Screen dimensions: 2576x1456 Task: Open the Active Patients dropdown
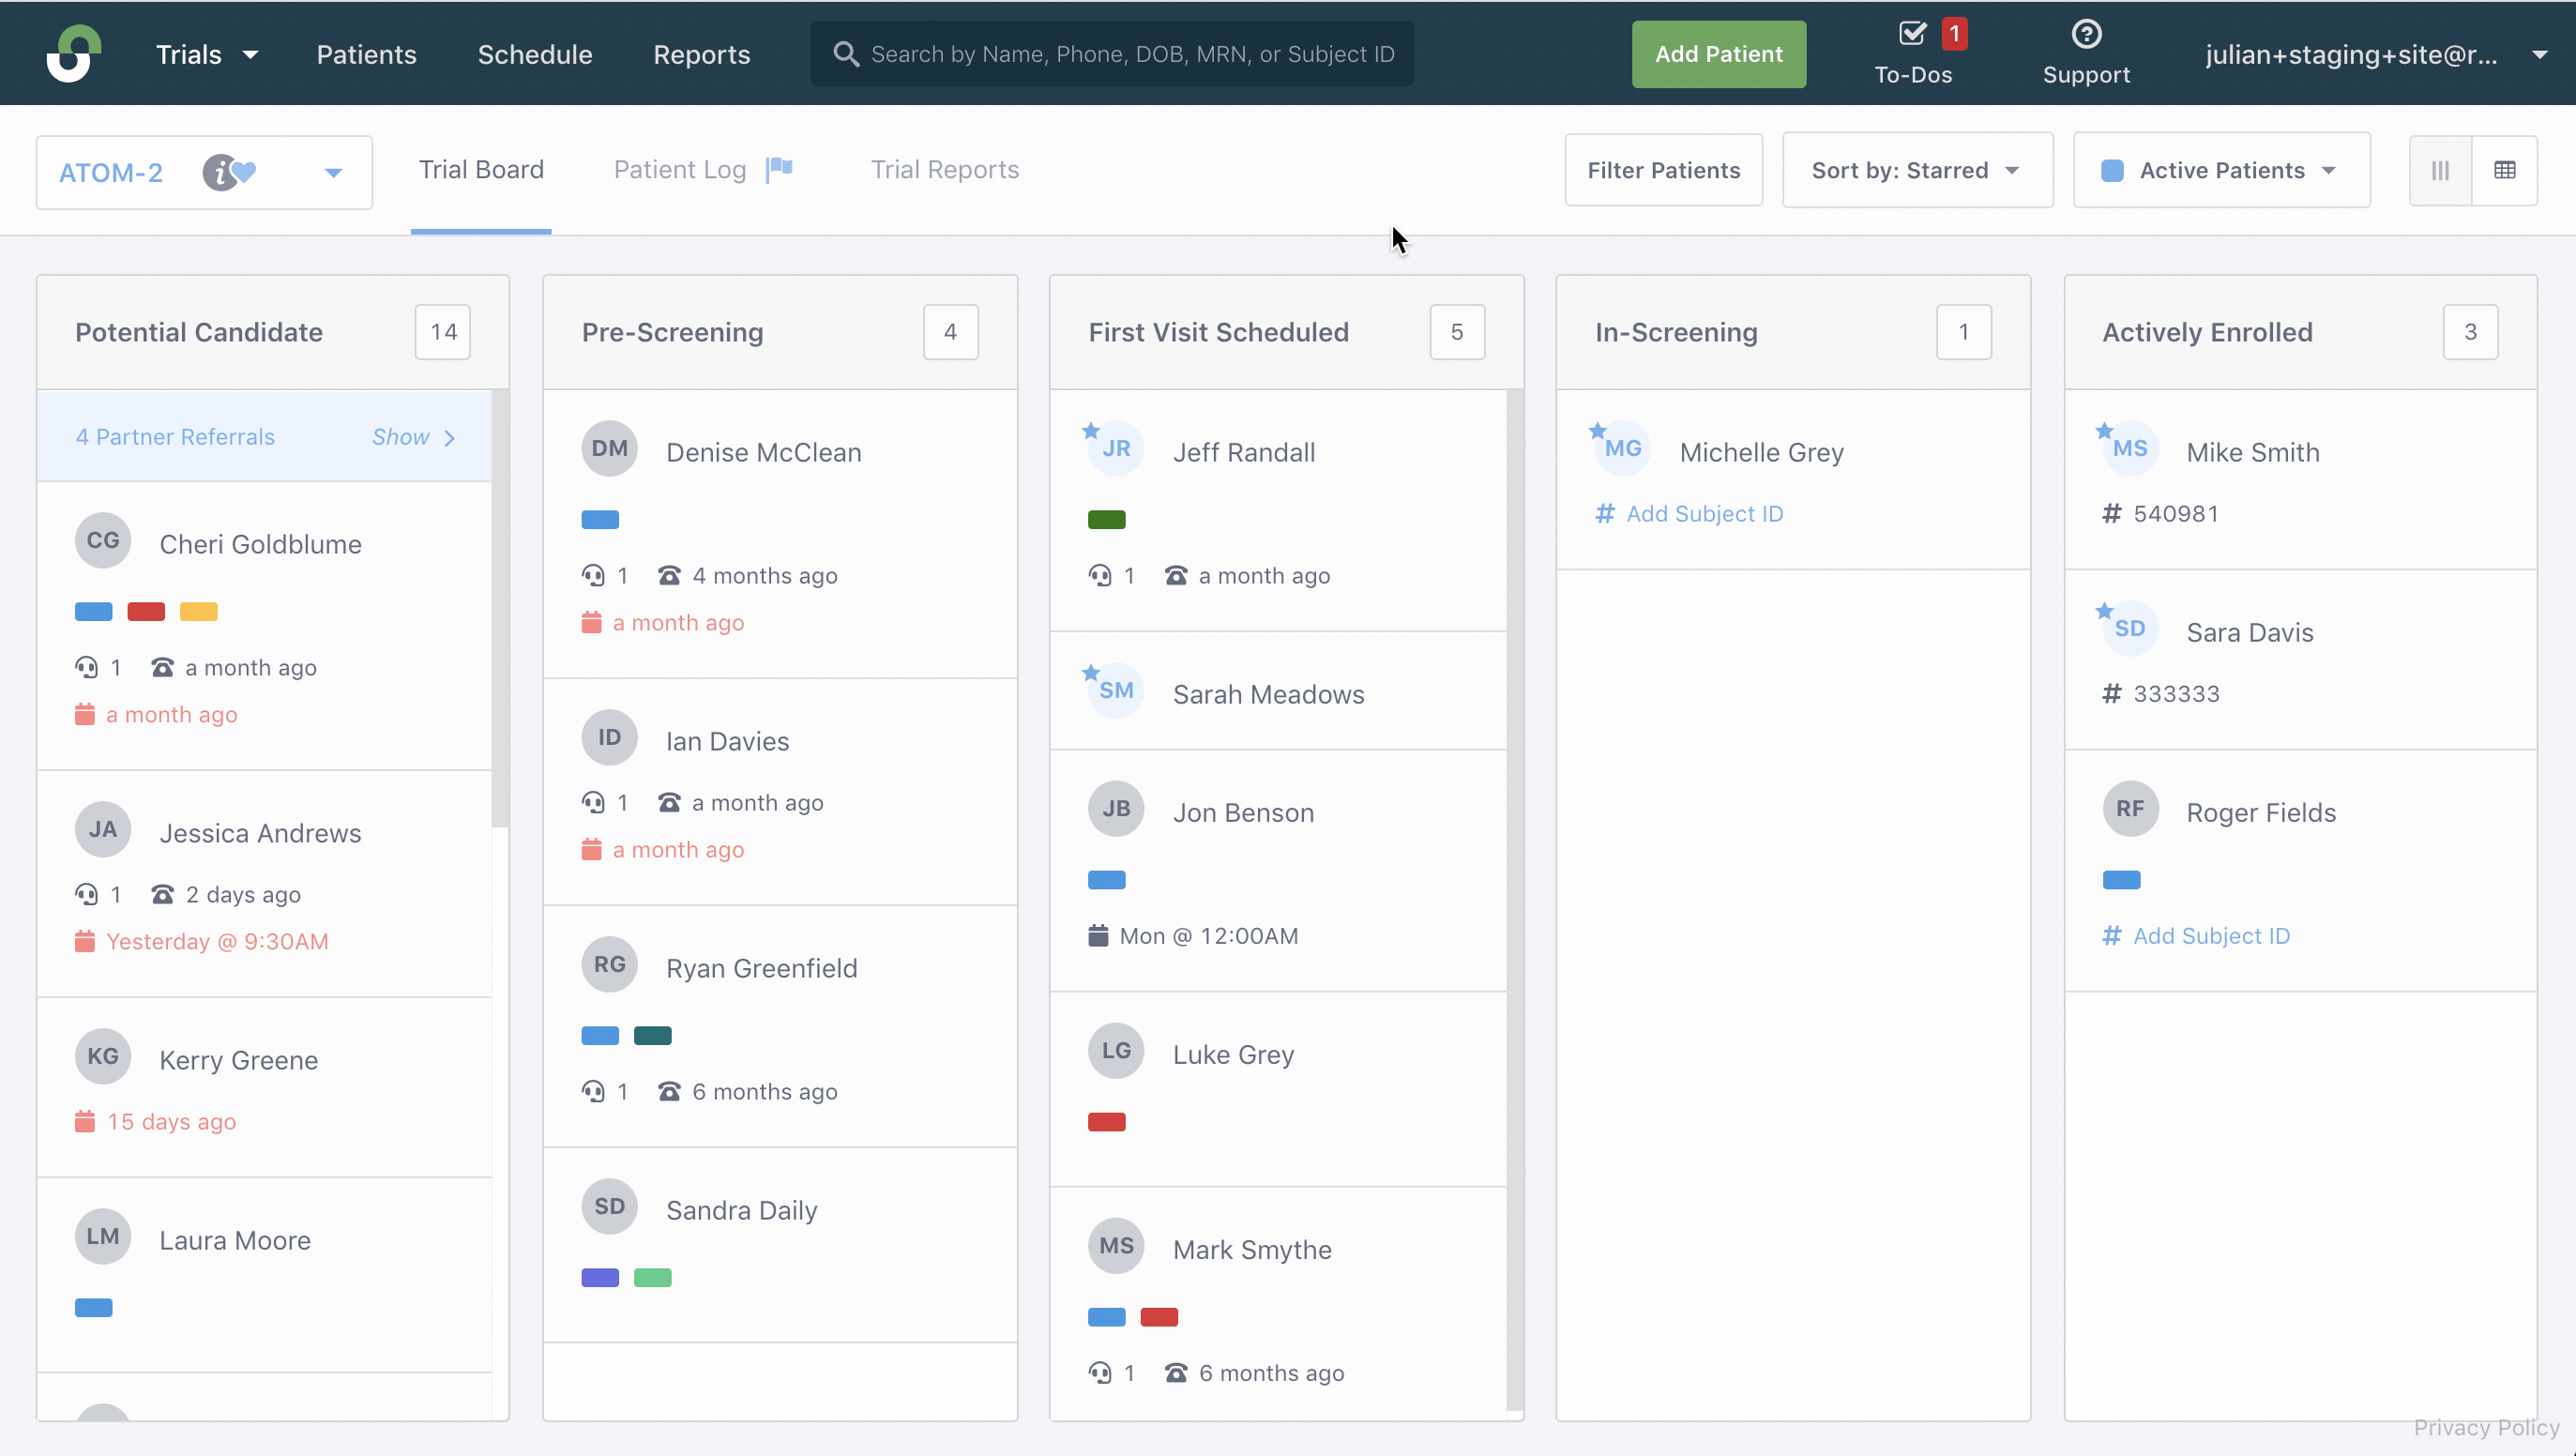click(2221, 170)
